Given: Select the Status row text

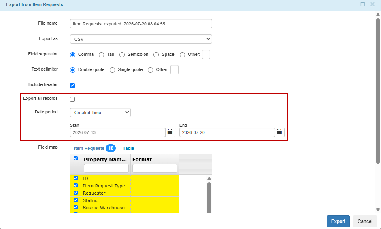Looking at the screenshot, I should tap(90, 200).
